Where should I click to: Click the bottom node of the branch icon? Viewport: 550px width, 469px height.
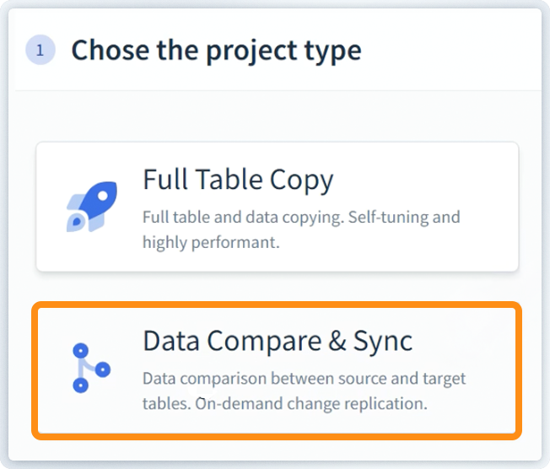coord(80,385)
